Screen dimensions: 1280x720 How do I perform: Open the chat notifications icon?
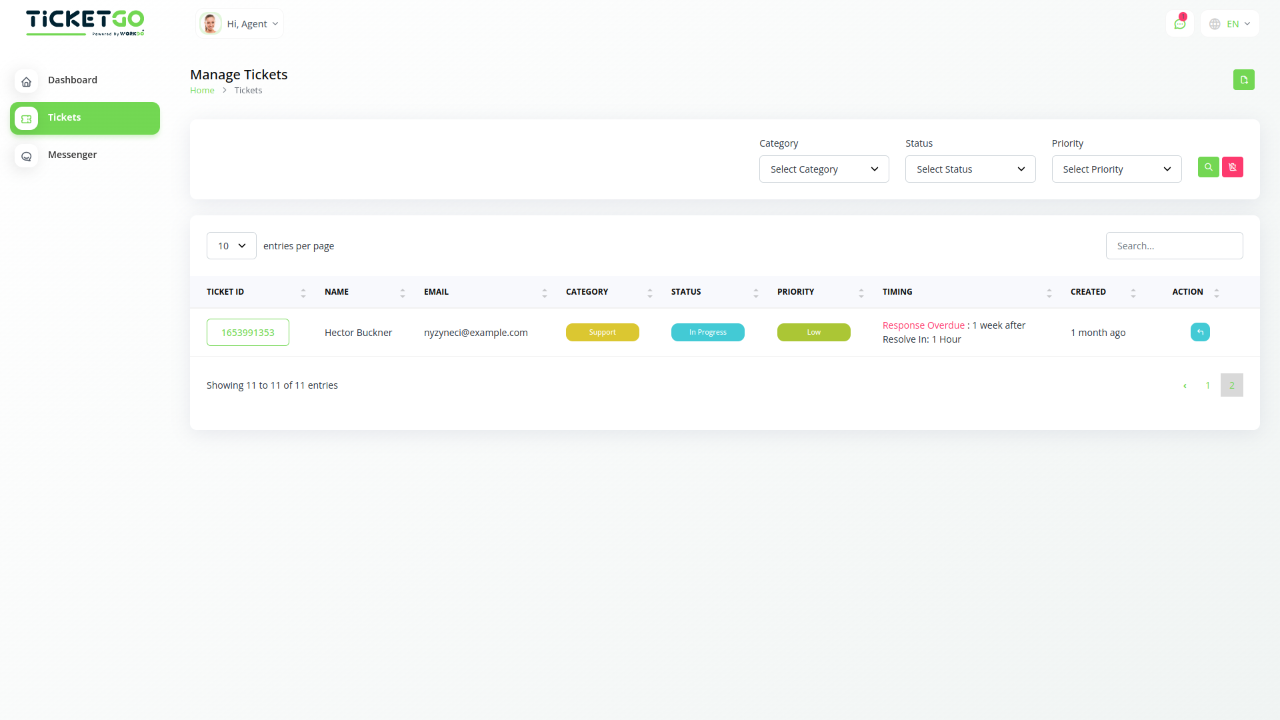tap(1179, 24)
